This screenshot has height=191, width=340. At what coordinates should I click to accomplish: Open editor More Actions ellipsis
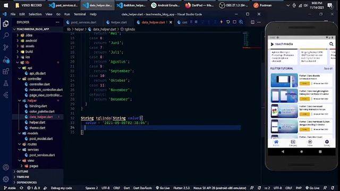tap(259, 22)
